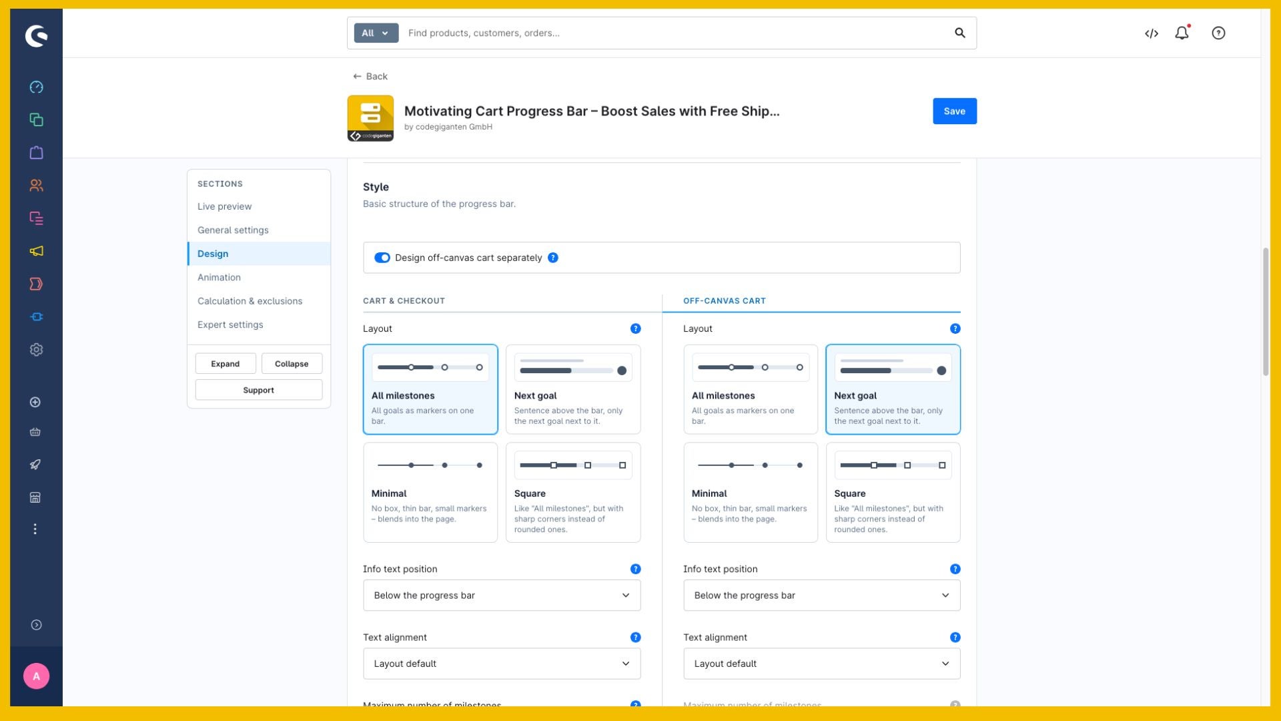Image resolution: width=1281 pixels, height=721 pixels.
Task: Open the code view icon in header
Action: tap(1152, 33)
